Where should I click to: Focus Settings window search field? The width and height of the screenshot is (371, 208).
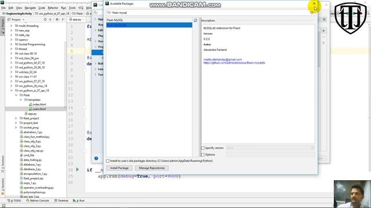coord(99,13)
